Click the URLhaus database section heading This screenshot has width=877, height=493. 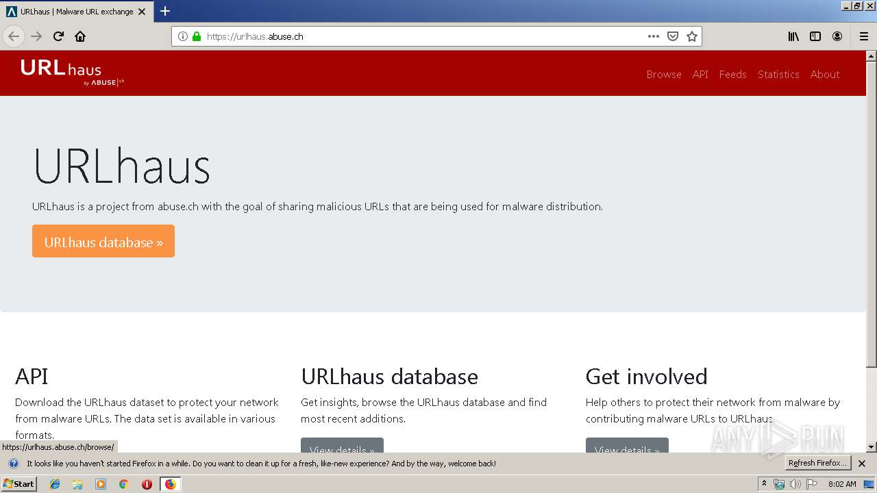coord(389,376)
